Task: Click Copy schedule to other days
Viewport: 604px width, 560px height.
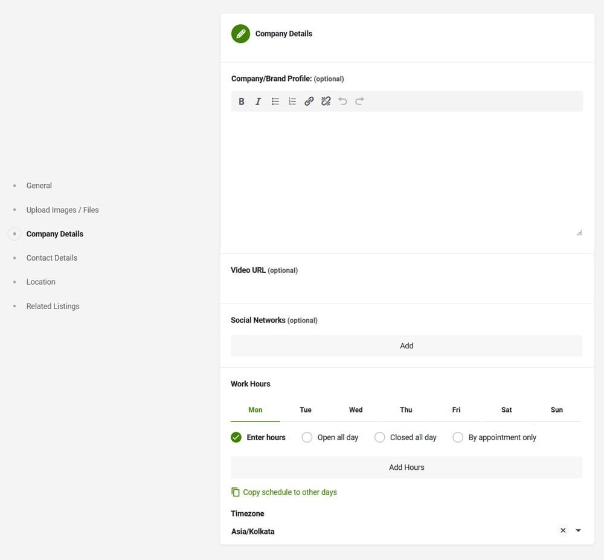Action: [289, 492]
